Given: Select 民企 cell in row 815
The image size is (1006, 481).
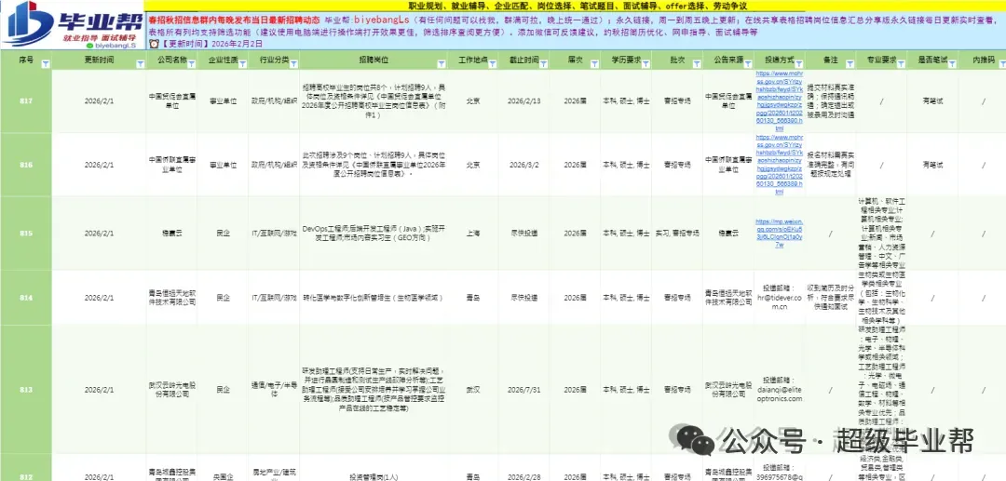Looking at the screenshot, I should [223, 234].
